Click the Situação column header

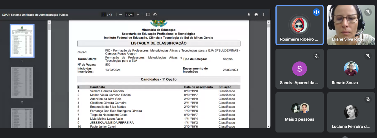coord(225,87)
